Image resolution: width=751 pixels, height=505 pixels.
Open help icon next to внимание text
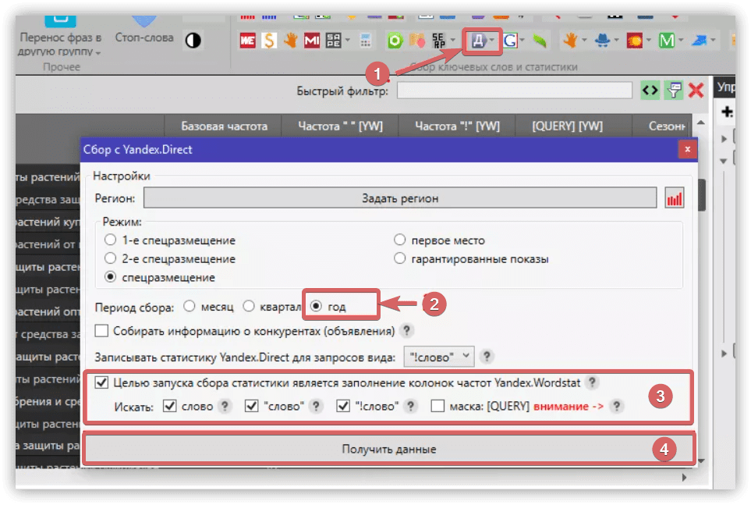617,406
